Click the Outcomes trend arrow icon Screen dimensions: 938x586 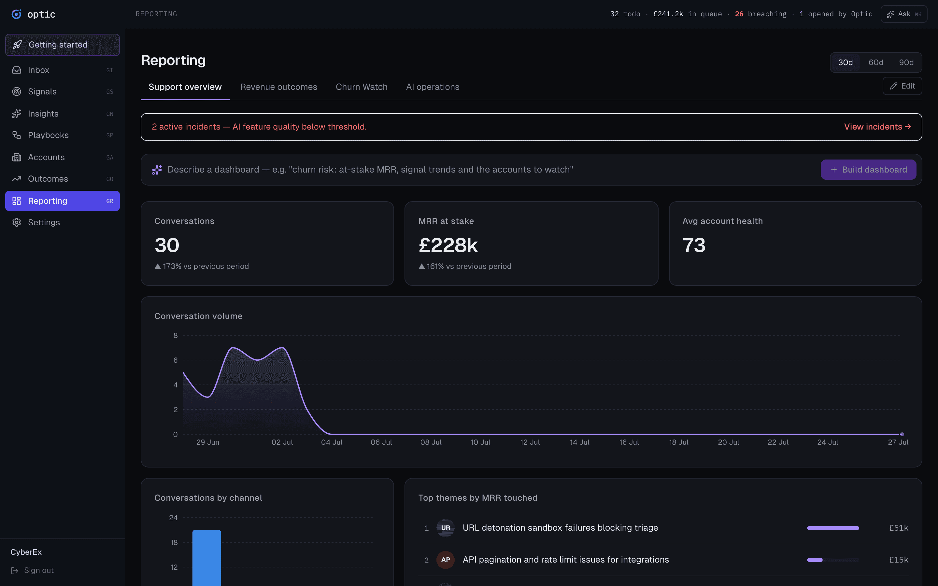pyautogui.click(x=17, y=179)
